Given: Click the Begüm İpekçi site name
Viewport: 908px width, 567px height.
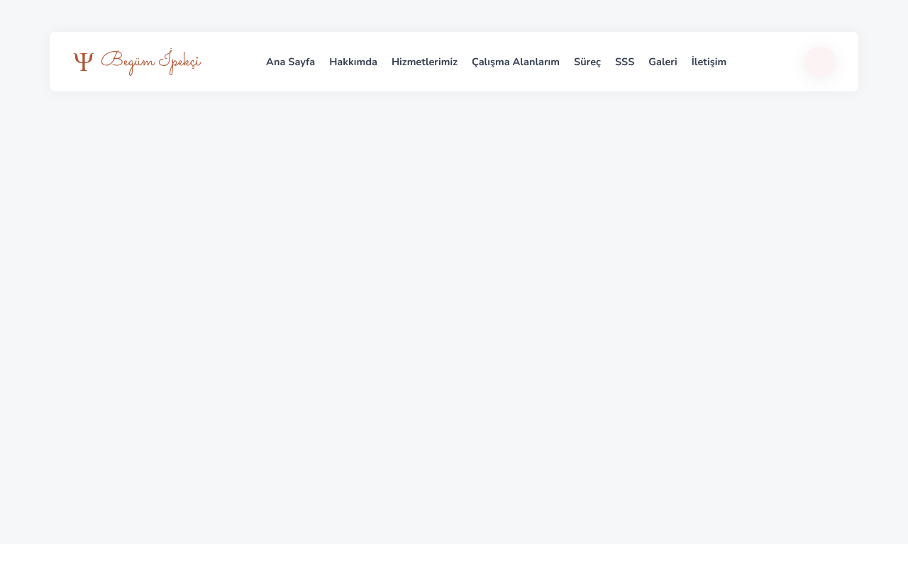Looking at the screenshot, I should click(151, 62).
